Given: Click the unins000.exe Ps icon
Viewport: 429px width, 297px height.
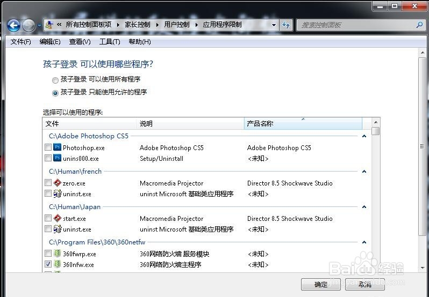Looking at the screenshot, I should pyautogui.click(x=57, y=158).
